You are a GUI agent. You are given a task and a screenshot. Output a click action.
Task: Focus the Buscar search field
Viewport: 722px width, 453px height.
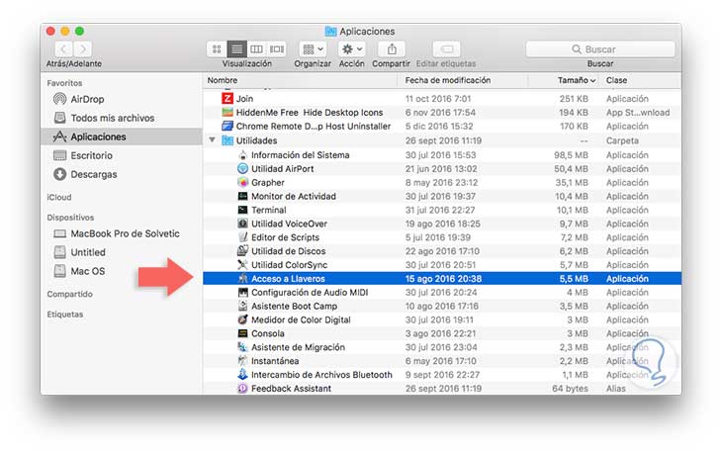tap(600, 48)
